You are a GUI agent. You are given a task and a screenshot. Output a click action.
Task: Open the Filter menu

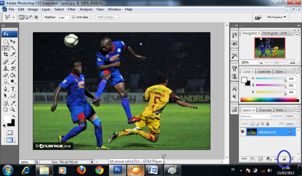pos(71,9)
